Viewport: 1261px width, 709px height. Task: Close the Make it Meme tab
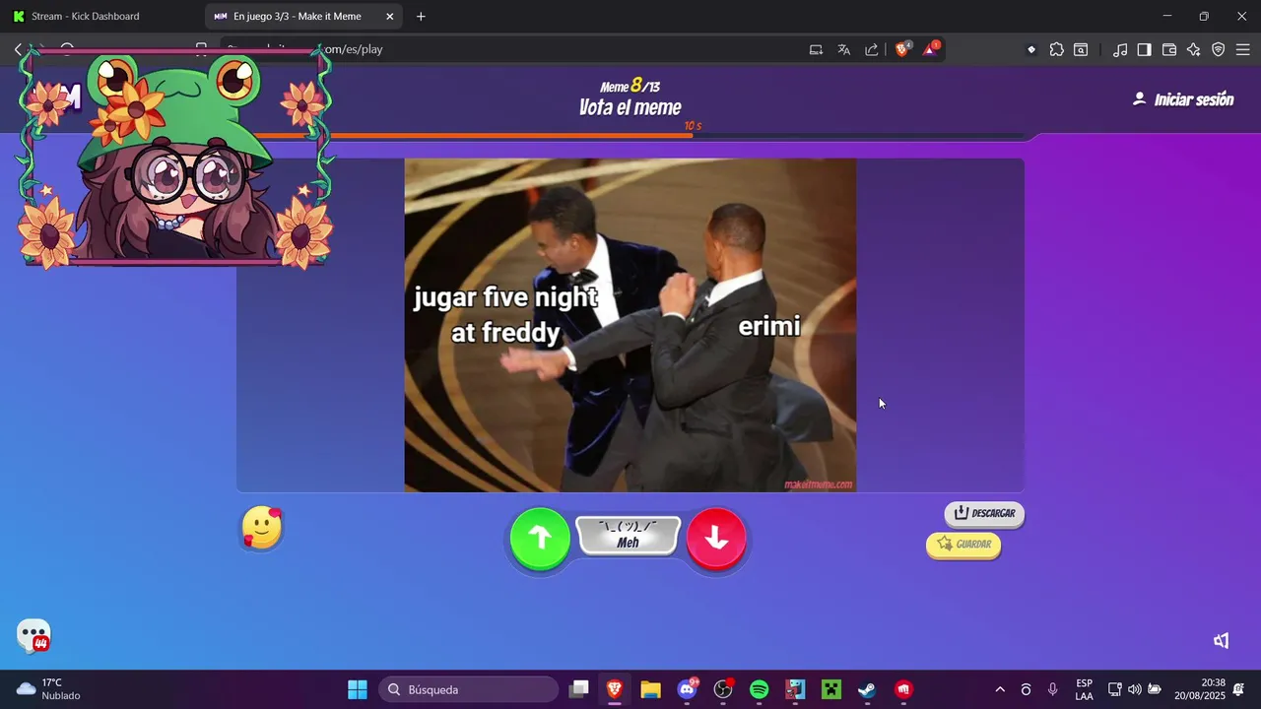tap(389, 16)
